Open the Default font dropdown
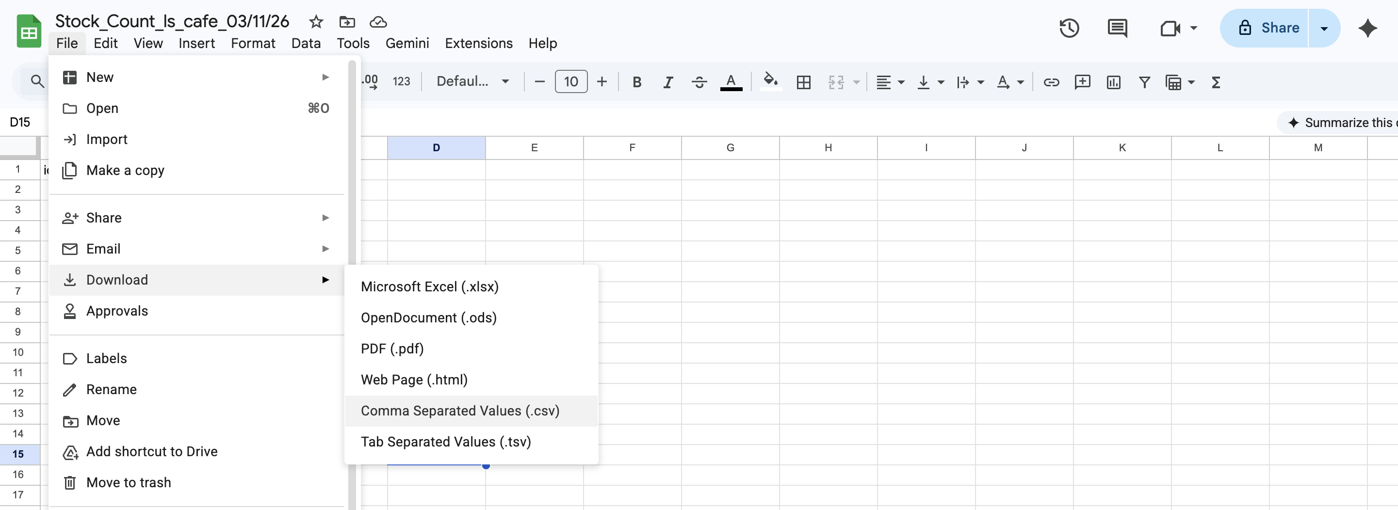Screen dimensions: 1398x510 472,81
